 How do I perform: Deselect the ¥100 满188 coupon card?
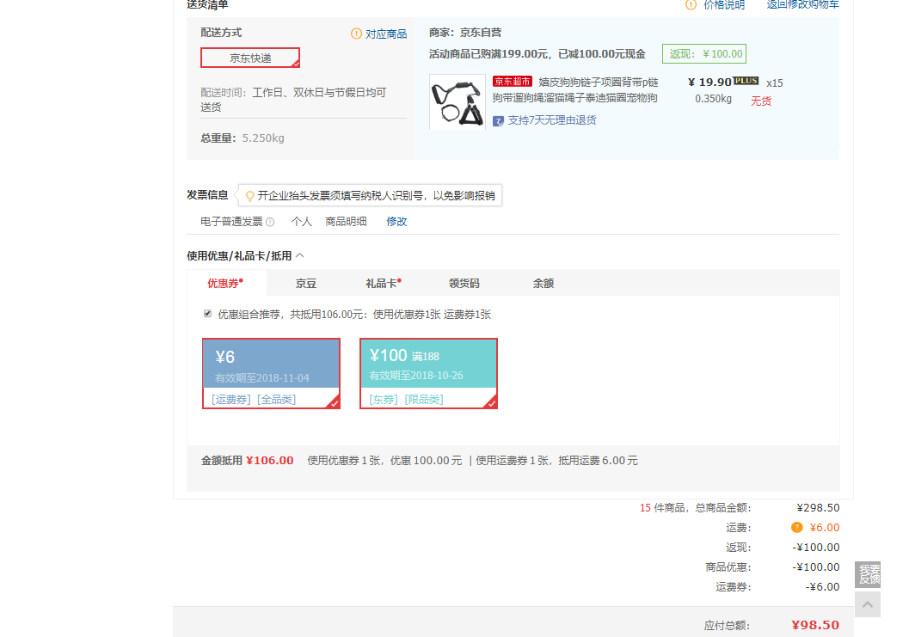point(429,374)
